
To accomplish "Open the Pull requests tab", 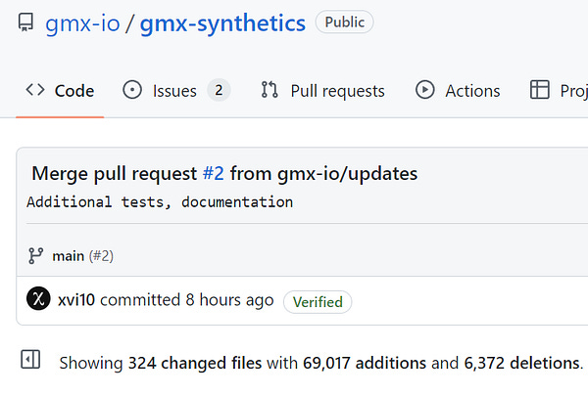I will (322, 91).
